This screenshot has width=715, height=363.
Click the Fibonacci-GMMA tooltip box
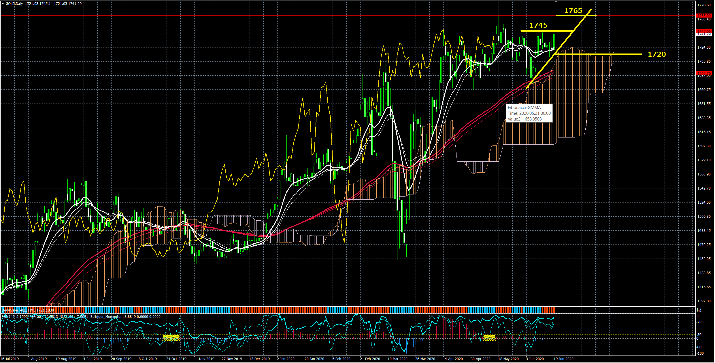[529, 113]
